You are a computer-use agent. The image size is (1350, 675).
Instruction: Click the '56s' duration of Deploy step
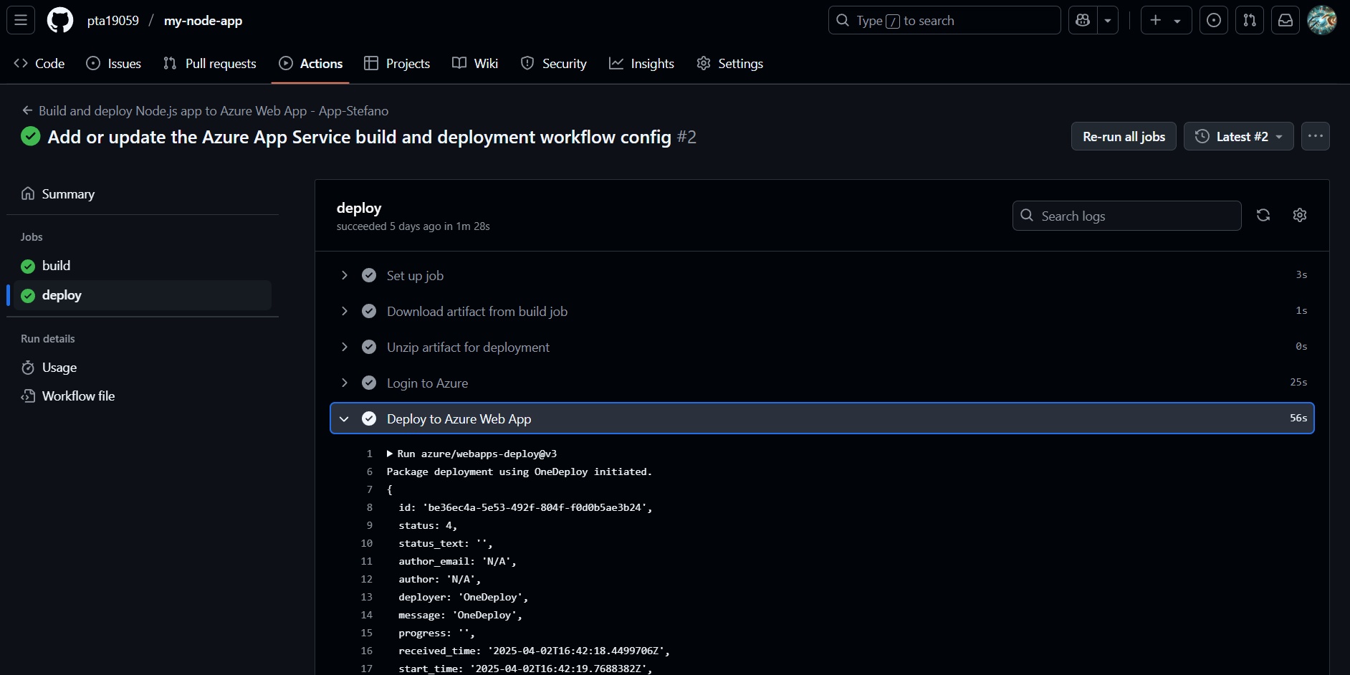point(1298,418)
